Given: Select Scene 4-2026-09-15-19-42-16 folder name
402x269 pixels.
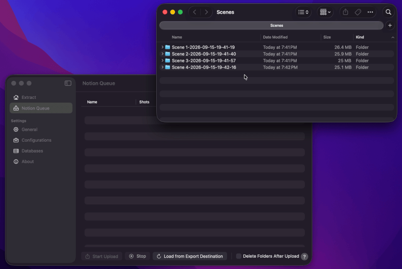Looking at the screenshot, I should (x=204, y=67).
